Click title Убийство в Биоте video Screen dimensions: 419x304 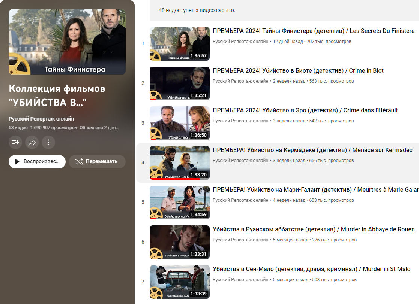click(x=298, y=71)
